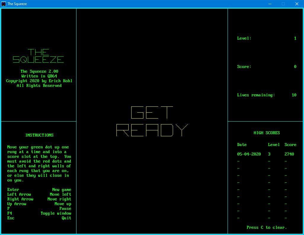Click 'Left Arrow' key label
This screenshot has width=304, height=235.
click(19, 195)
